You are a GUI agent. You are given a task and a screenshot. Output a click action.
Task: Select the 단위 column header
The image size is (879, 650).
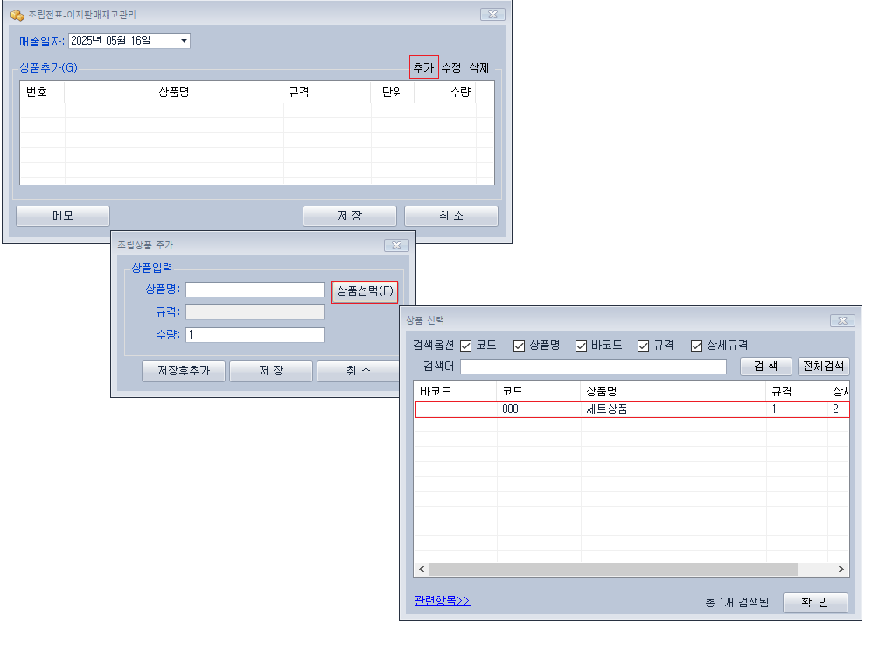pyautogui.click(x=393, y=93)
